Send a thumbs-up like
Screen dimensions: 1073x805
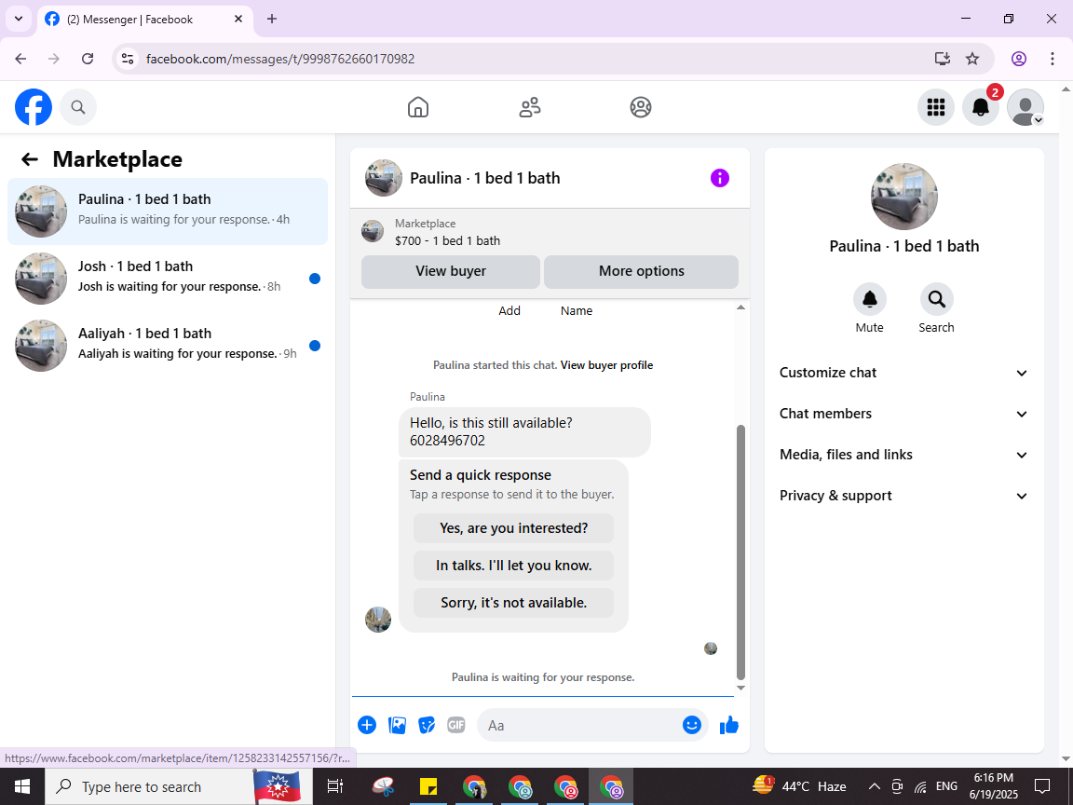click(x=729, y=725)
